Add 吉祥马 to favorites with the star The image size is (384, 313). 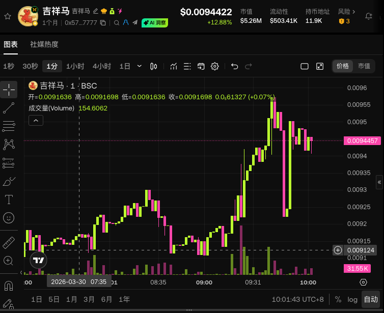(x=8, y=16)
